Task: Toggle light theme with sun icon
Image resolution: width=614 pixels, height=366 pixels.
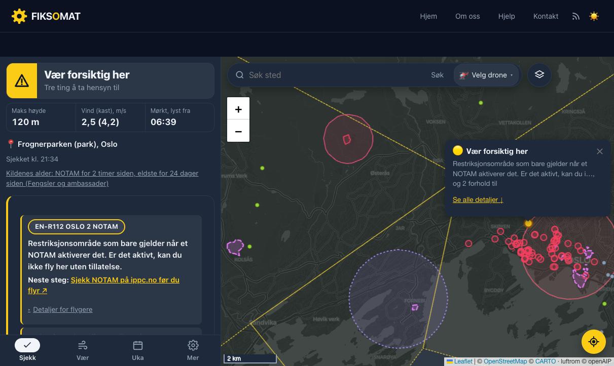Action: 594,16
